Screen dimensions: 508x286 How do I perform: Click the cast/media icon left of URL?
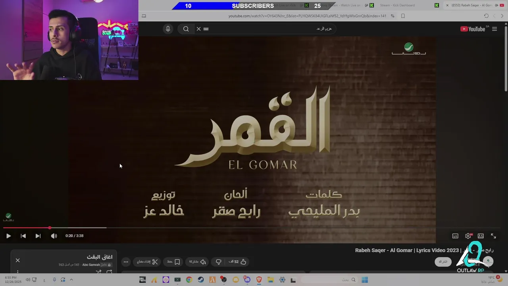pyautogui.click(x=144, y=16)
